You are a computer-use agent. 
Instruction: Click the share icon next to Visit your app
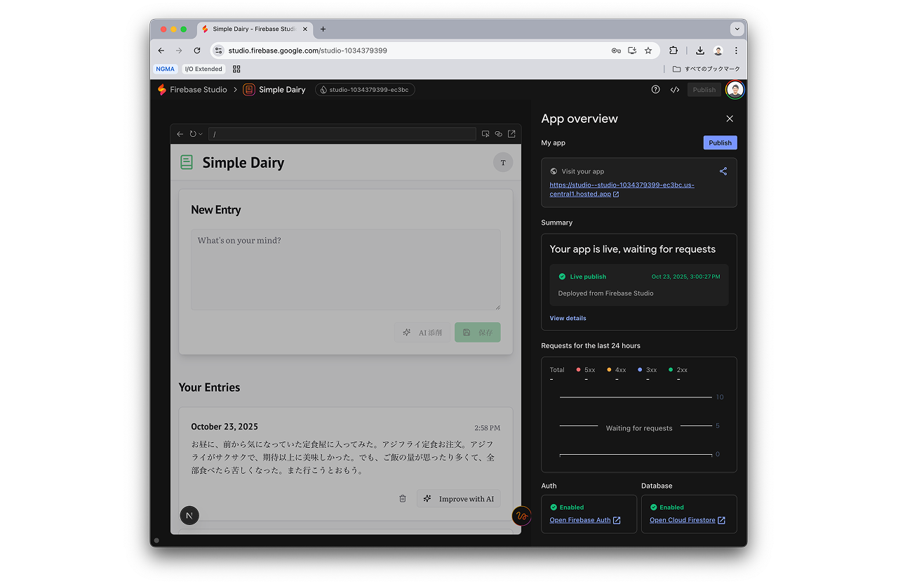click(723, 171)
